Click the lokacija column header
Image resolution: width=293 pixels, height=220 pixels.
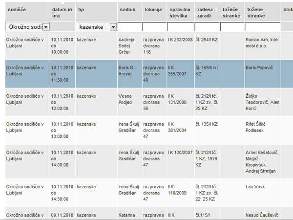[153, 10]
